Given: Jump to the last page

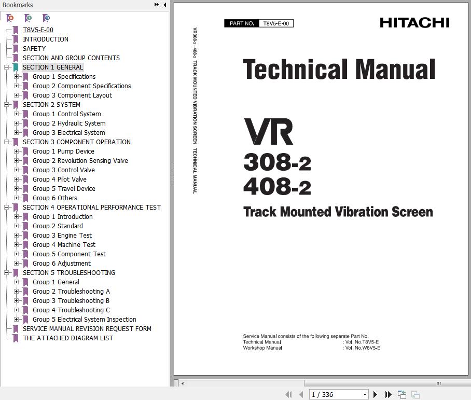Looking at the screenshot, I should click(388, 394).
